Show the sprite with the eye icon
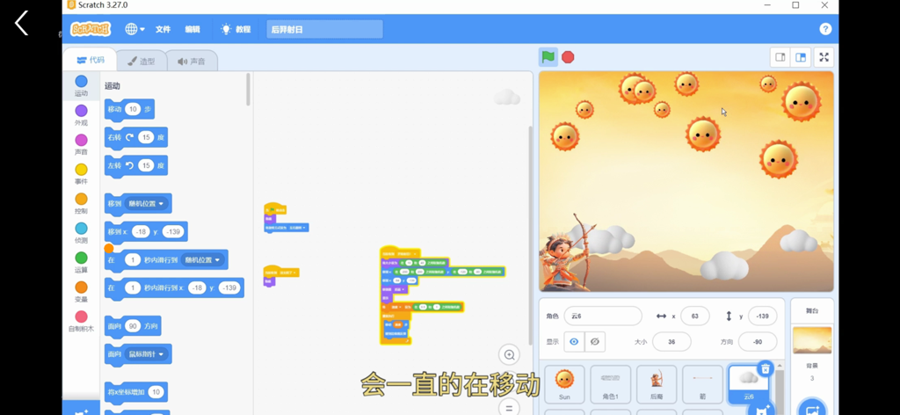 574,341
